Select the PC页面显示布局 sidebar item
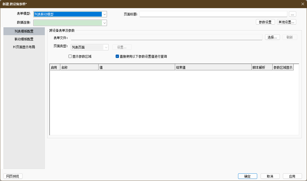The image size is (307, 181). tap(24, 47)
